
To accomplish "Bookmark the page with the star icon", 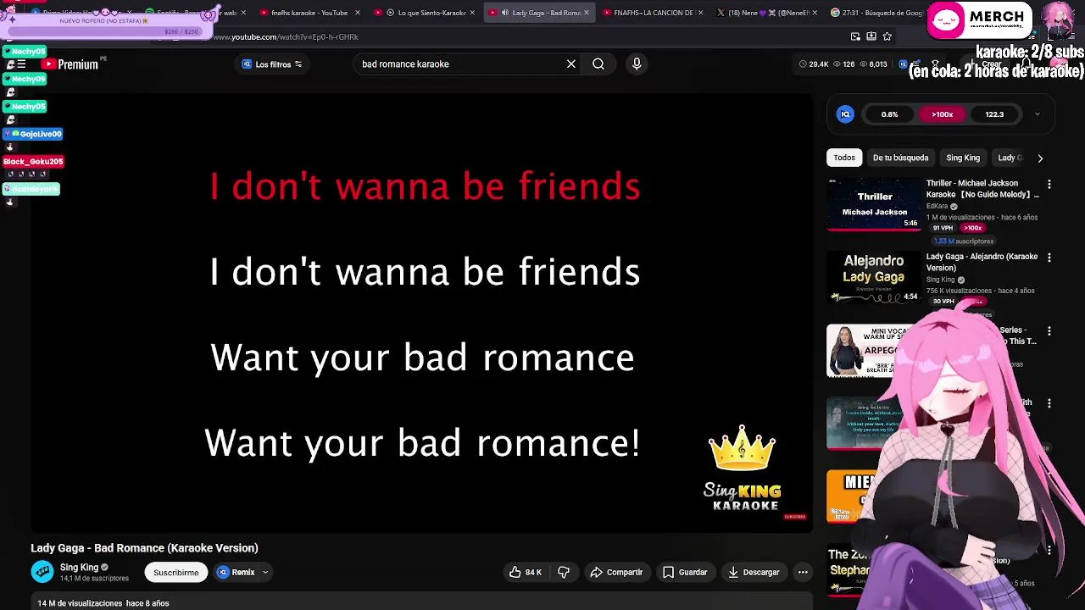I will [x=887, y=36].
